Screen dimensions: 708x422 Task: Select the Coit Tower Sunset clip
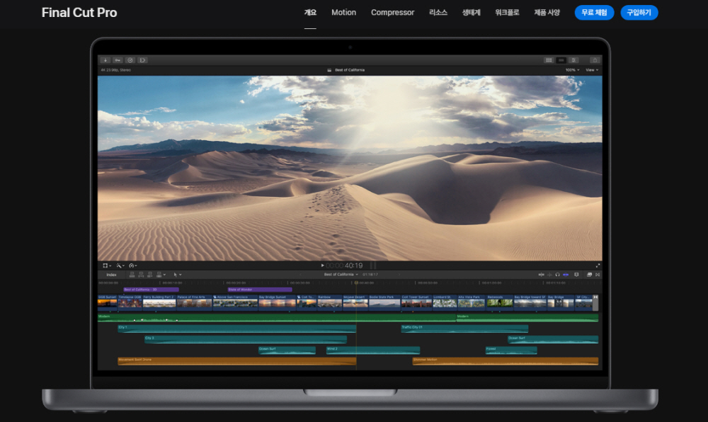point(416,303)
